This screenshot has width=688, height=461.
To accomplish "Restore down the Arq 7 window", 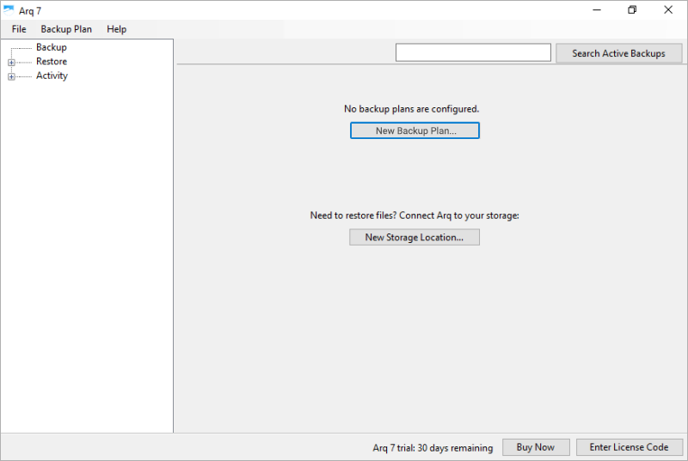I will coord(632,10).
